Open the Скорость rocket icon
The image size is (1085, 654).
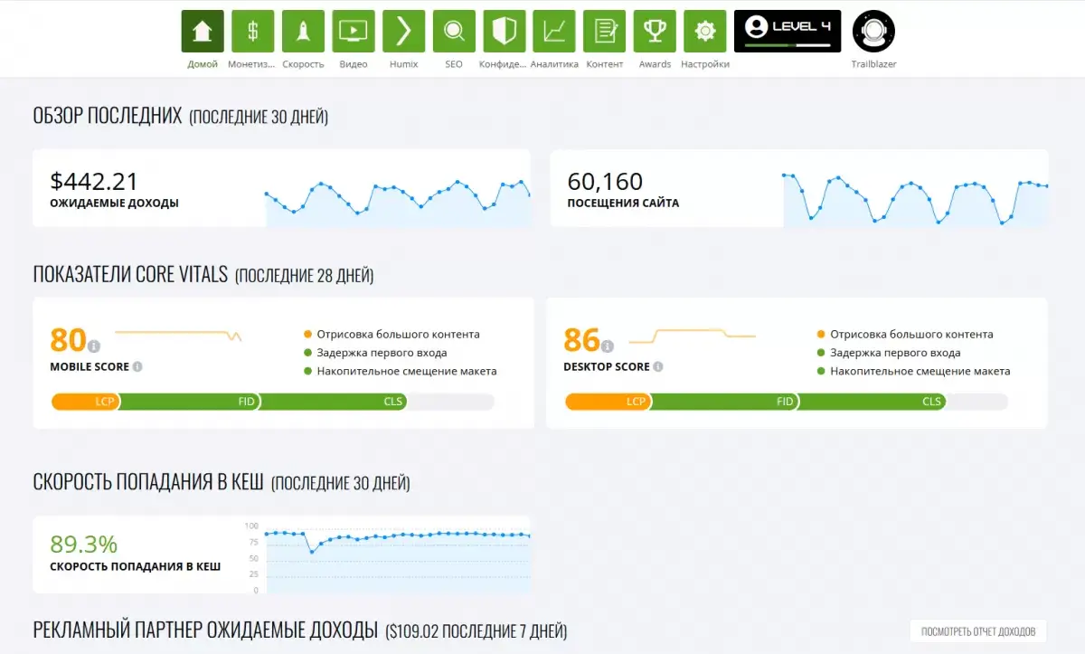point(303,32)
